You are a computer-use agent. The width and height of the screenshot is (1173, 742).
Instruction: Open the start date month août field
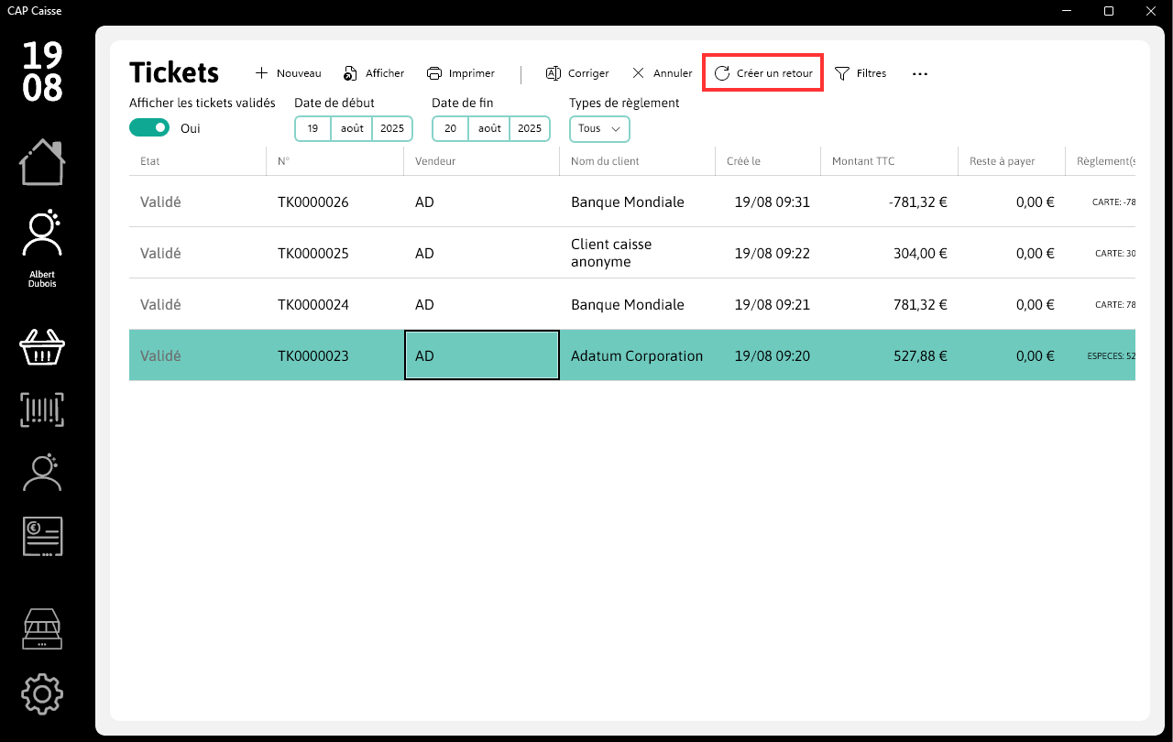352,129
